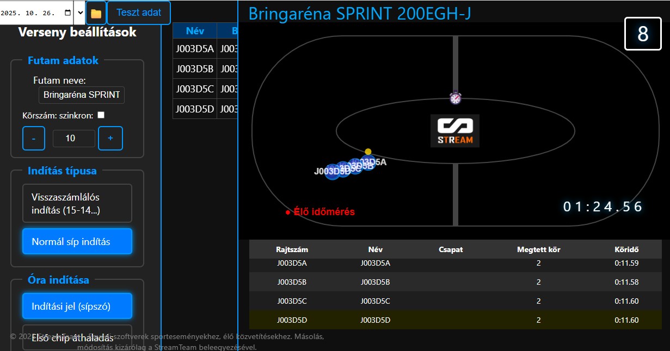Image resolution: width=670 pixels, height=351 pixels.
Task: Open the yellow folder icon button
Action: (96, 13)
